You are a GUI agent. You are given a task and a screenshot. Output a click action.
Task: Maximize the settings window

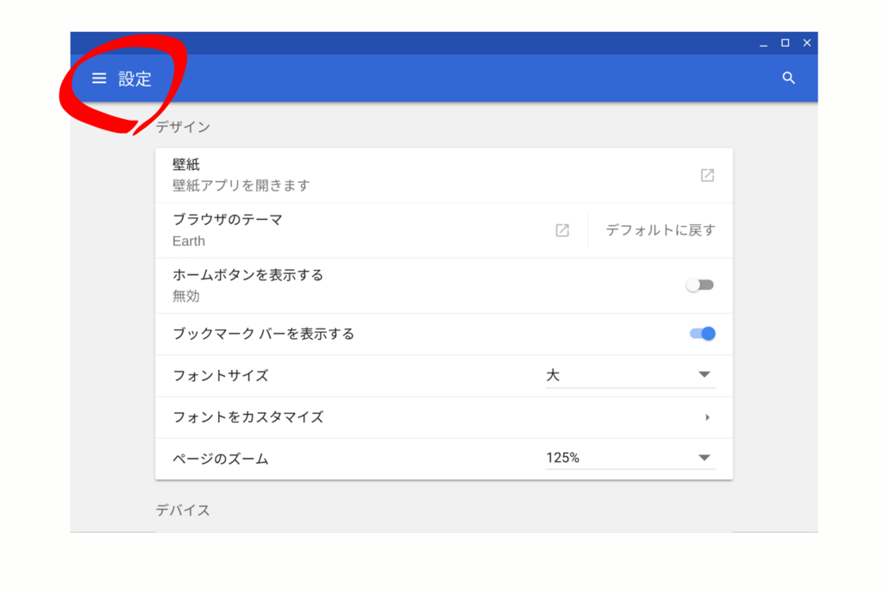click(x=785, y=43)
